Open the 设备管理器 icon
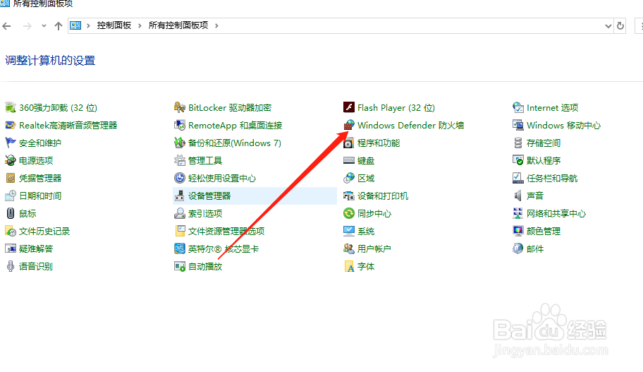The image size is (643, 372). coord(180,196)
